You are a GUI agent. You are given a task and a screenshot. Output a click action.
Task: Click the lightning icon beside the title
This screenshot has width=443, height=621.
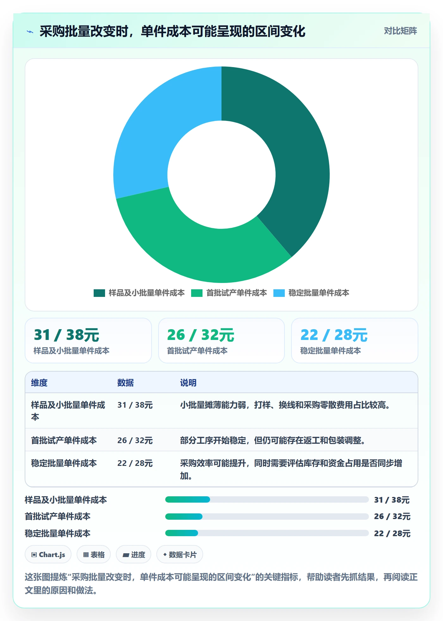click(x=30, y=32)
